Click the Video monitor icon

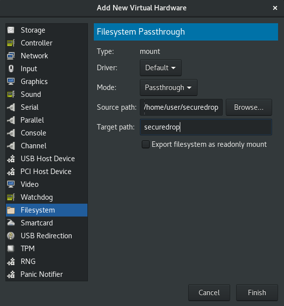click(11, 184)
